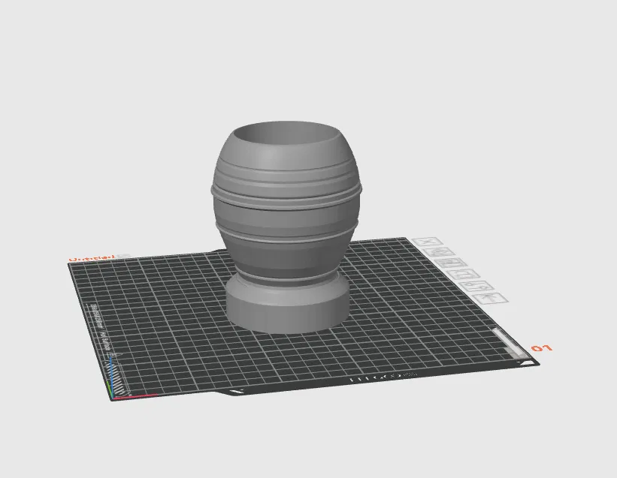
Task: Click the orange 01 plate number
Action: (541, 348)
